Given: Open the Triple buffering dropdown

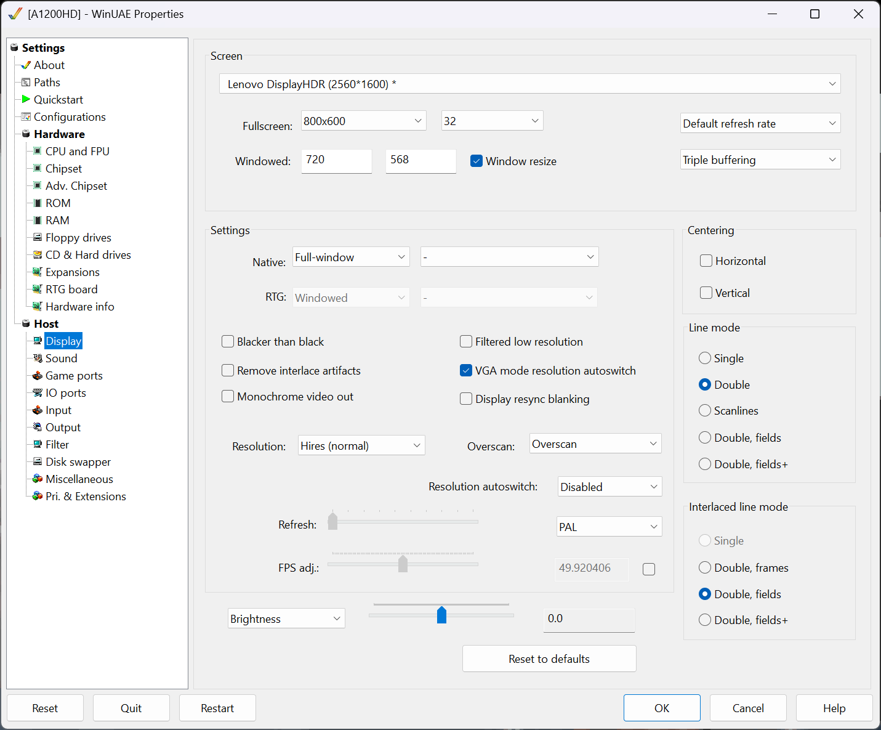Looking at the screenshot, I should 760,160.
